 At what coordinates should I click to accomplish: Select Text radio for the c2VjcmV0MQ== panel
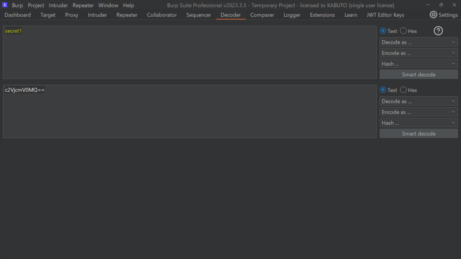(x=383, y=90)
